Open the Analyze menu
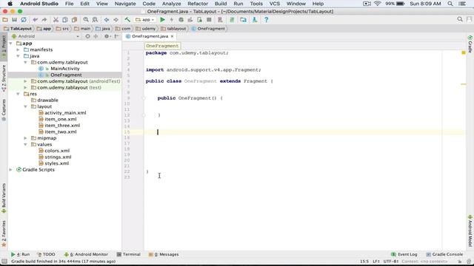Viewport: 474px width, 266px height. pyautogui.click(x=171, y=4)
